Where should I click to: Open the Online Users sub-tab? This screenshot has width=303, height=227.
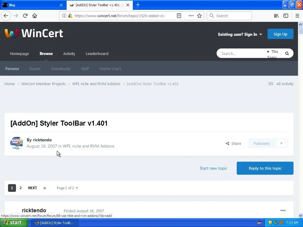pos(110,69)
